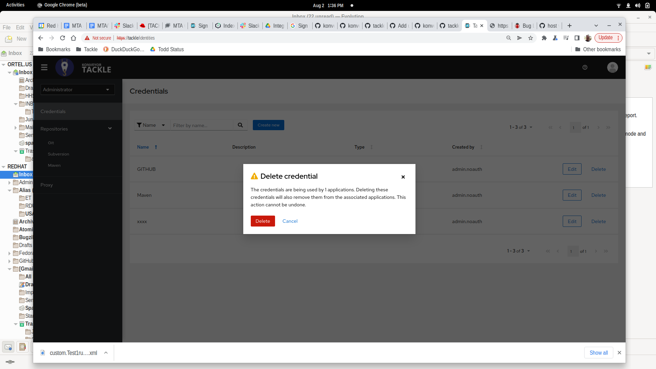Open Chrome extensions puzzle icon
Viewport: 656px width, 369px height.
tap(544, 38)
